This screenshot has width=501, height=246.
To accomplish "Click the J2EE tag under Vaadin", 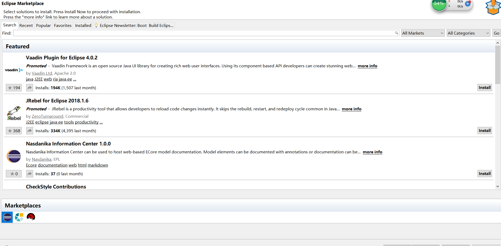I will (x=38, y=79).
